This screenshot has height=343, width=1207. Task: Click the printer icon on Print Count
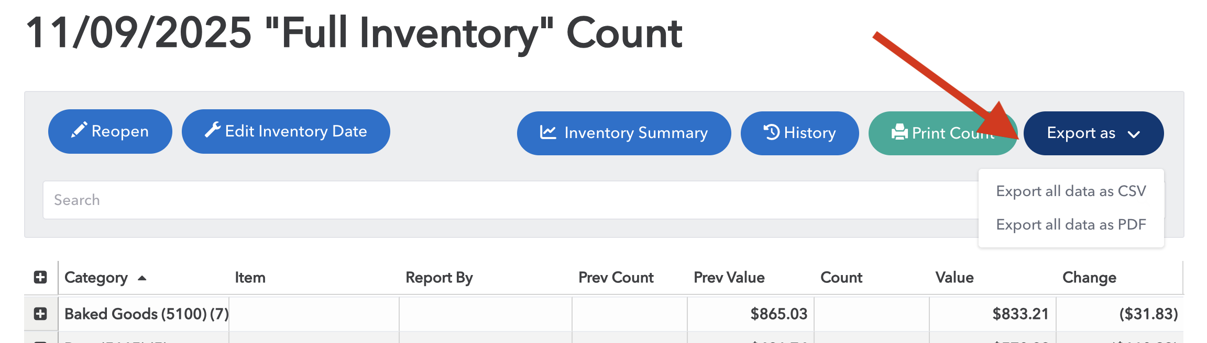coord(899,132)
